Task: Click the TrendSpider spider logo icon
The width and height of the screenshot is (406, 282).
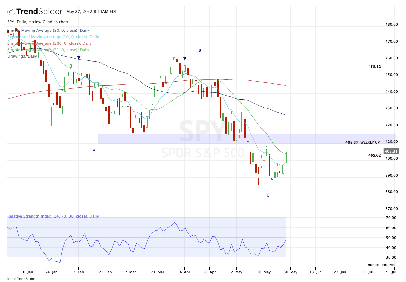Action: pos(10,12)
